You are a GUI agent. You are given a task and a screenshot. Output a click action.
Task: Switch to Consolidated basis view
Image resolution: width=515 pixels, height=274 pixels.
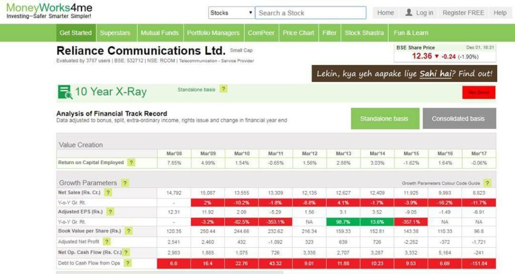tap(459, 118)
